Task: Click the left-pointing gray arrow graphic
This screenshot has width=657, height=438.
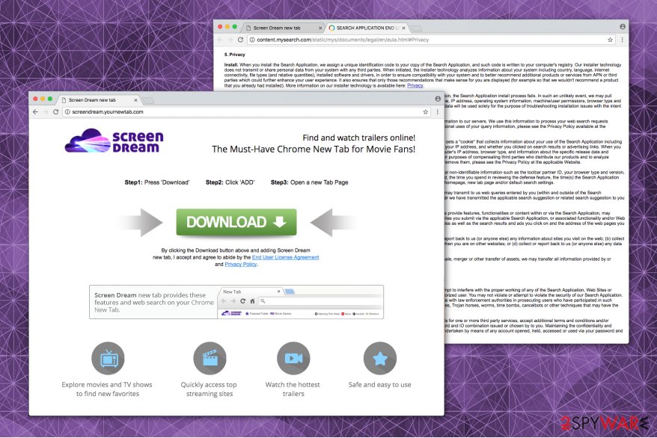Action: click(x=333, y=222)
